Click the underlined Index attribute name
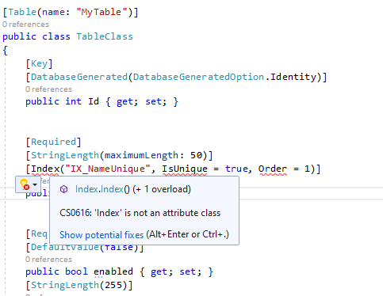 click(45, 169)
